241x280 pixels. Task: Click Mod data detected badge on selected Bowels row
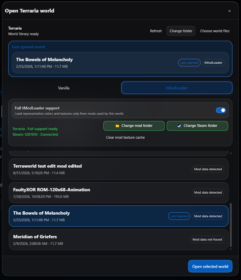click(208, 216)
